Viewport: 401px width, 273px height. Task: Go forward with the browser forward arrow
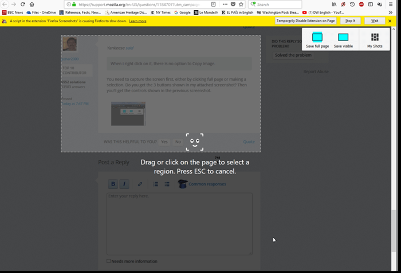[14, 5]
